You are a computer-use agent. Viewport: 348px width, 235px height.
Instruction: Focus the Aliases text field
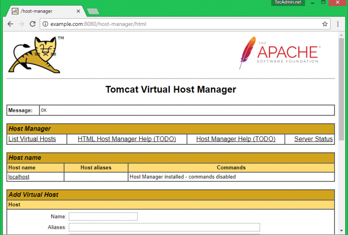(164, 227)
